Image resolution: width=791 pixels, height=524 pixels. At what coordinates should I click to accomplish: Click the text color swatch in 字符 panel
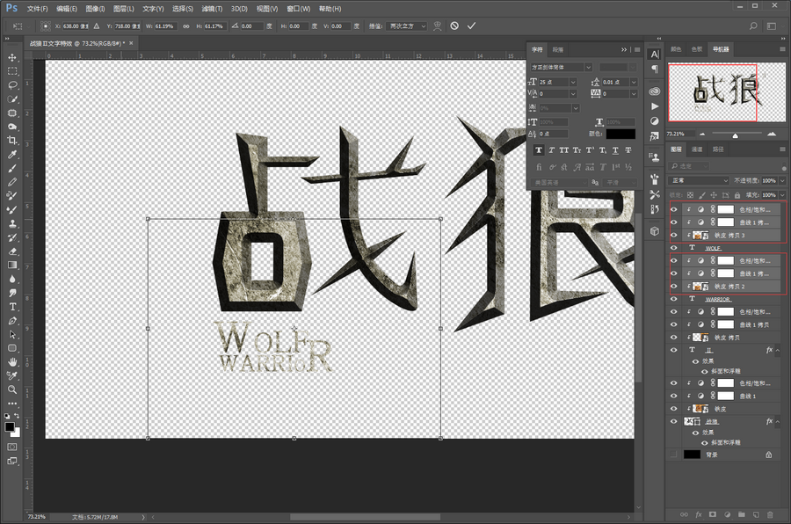click(x=620, y=134)
